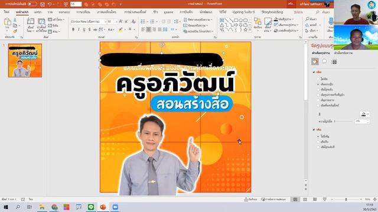Increase font size with larger A icon

[120, 22]
